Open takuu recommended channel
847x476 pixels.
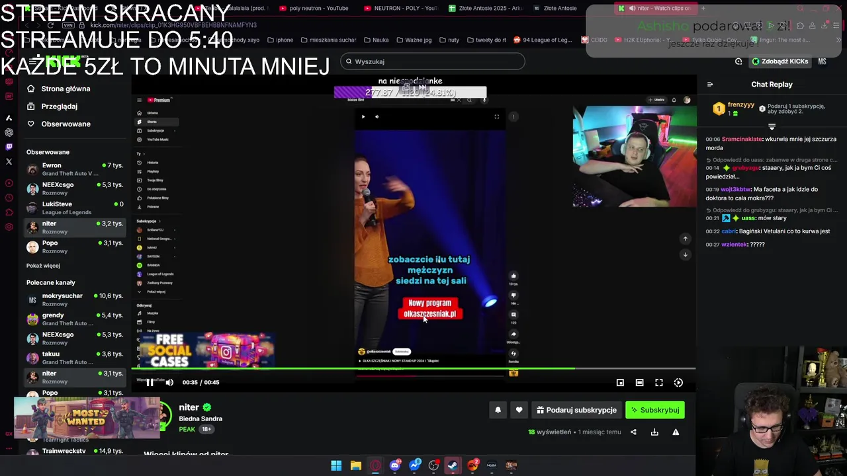point(74,358)
